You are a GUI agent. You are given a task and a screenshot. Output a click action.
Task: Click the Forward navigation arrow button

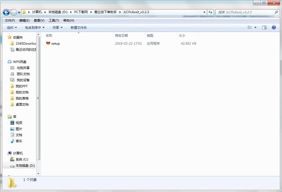[14, 12]
